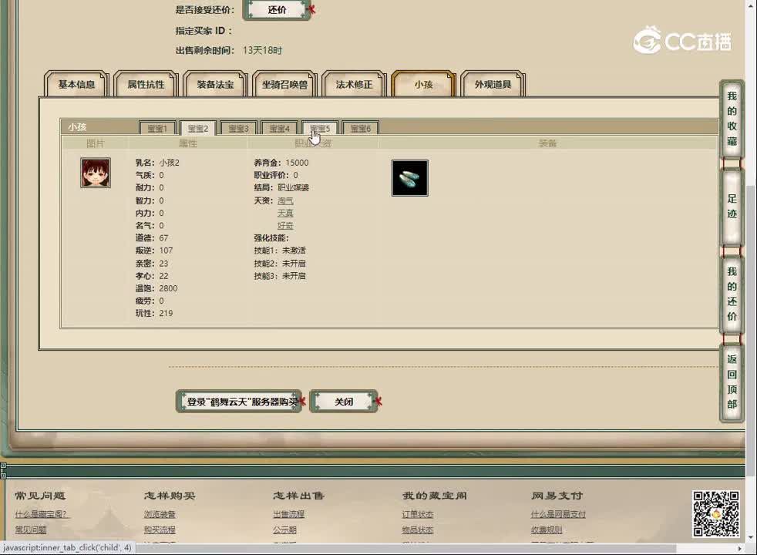Image resolution: width=757 pixels, height=555 pixels.
Task: Switch to the 宝宝1 sub-tab
Action: pos(157,129)
